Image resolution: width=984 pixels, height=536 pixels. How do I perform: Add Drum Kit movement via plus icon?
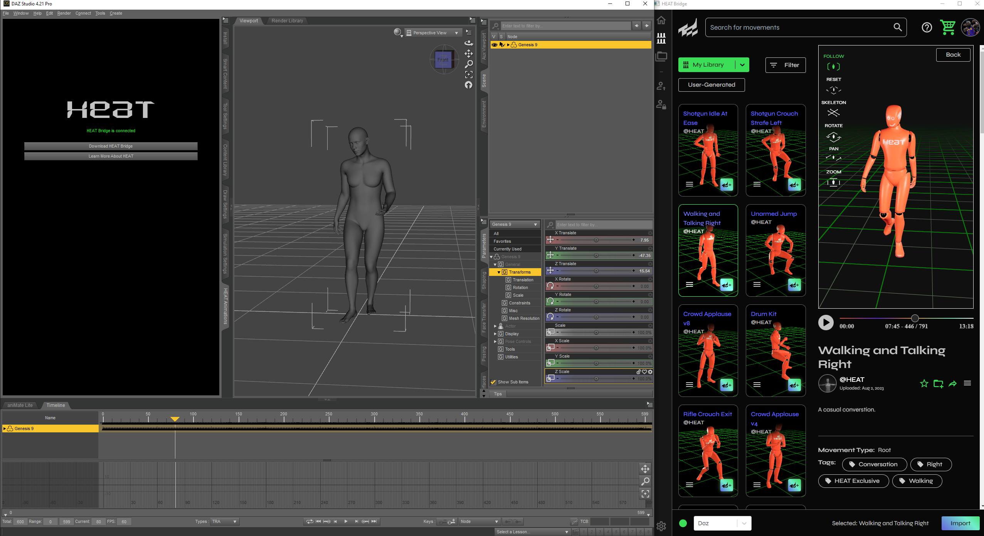pos(794,385)
